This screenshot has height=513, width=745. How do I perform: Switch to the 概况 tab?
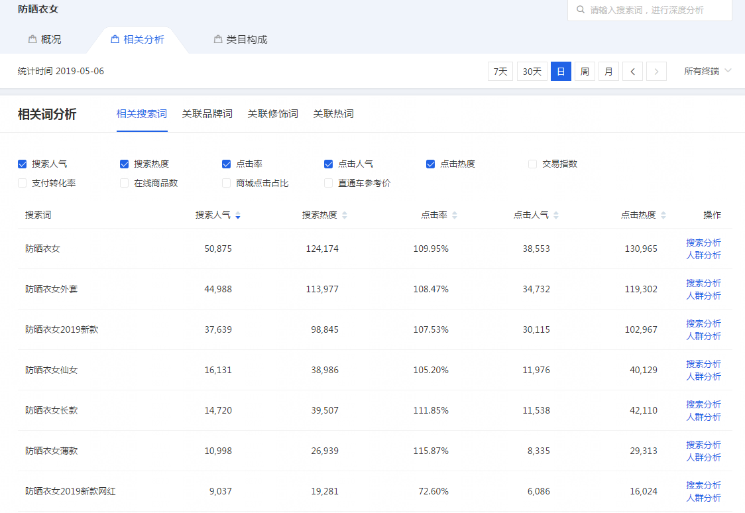coord(45,39)
